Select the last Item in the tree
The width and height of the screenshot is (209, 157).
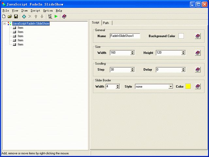point(20,44)
